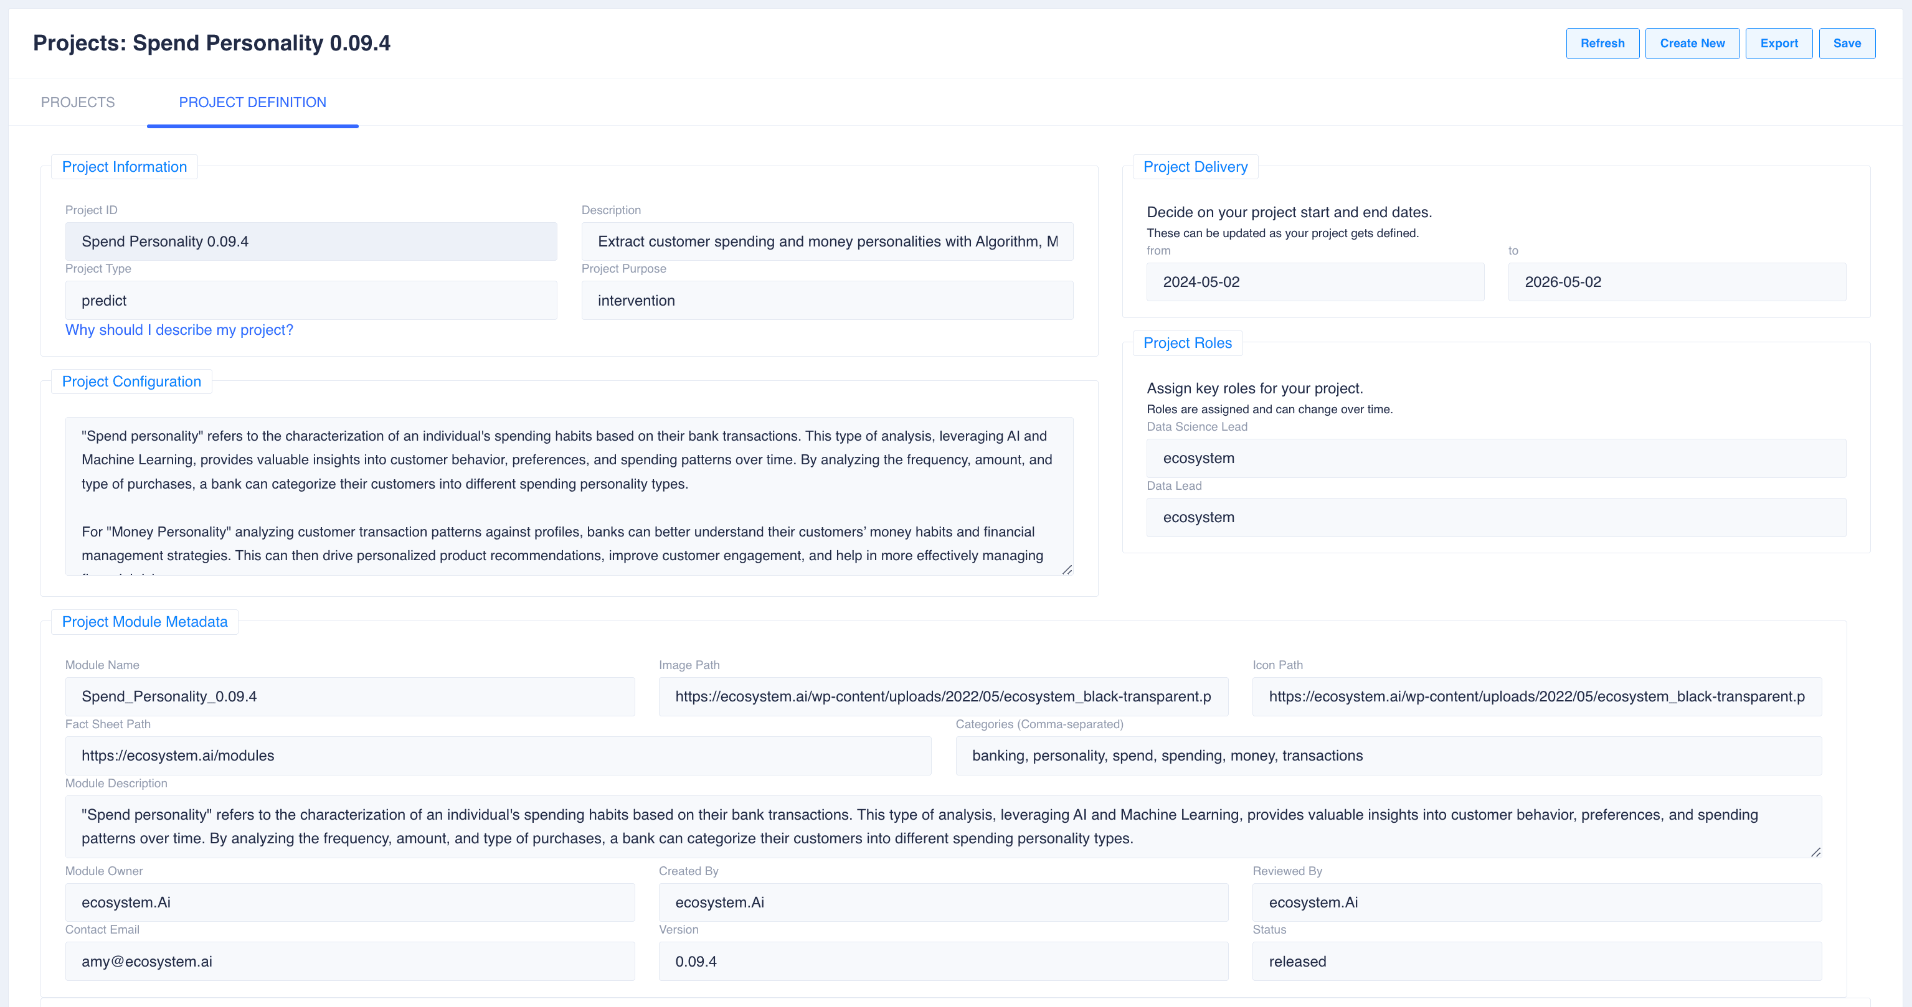Screen dimensions: 1912x1007
Task: Click the Module Name field
Action: (x=349, y=696)
